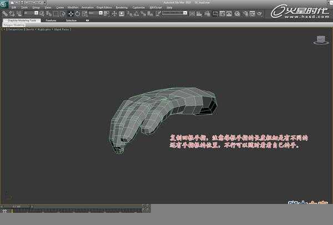Open the Schematic View icon
The image size is (333, 225).
pyautogui.click(x=229, y=14)
